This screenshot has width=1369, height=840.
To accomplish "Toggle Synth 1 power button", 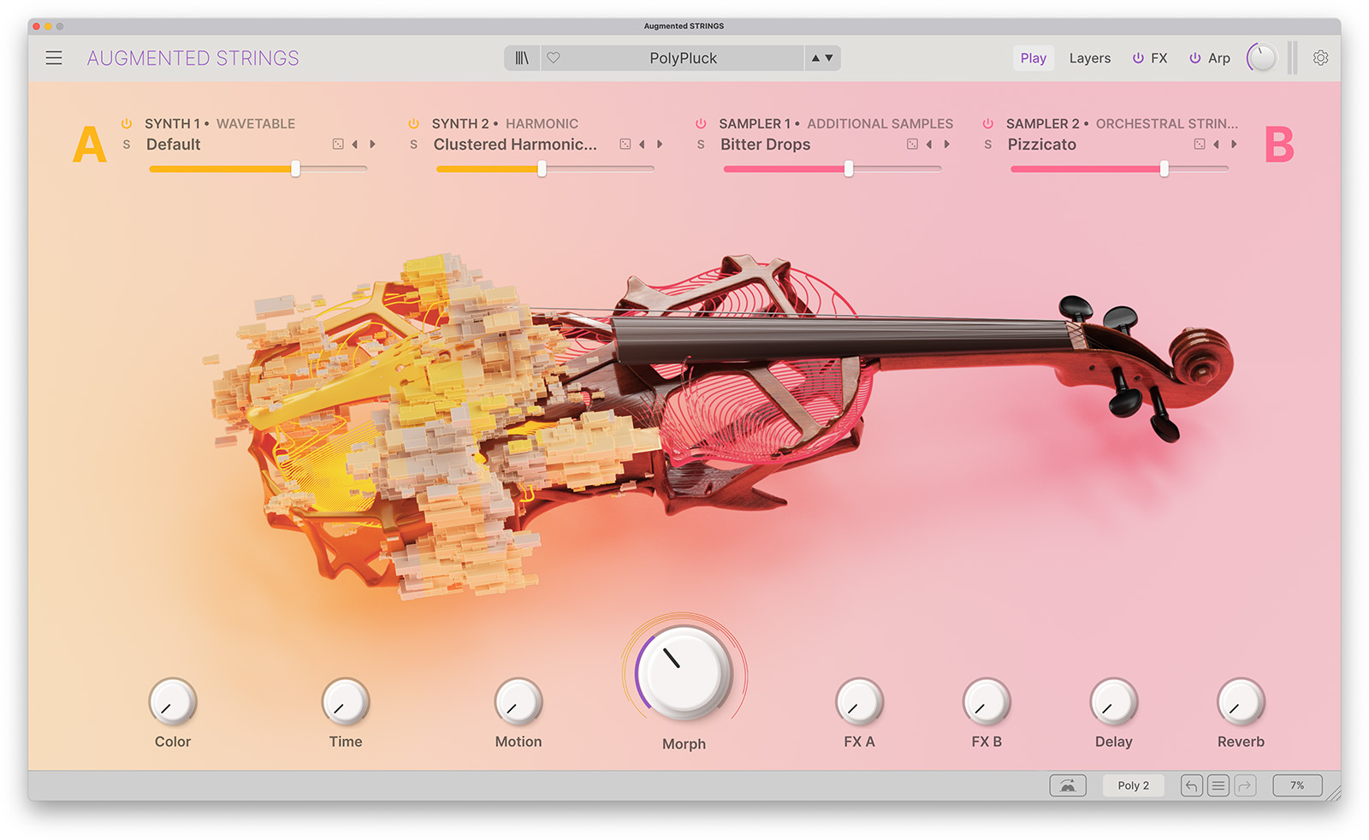I will (x=127, y=124).
